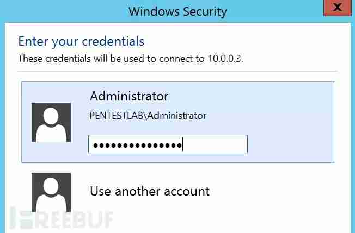Click the FREEBUF watermark logo
The image size is (355, 233).
(60, 220)
